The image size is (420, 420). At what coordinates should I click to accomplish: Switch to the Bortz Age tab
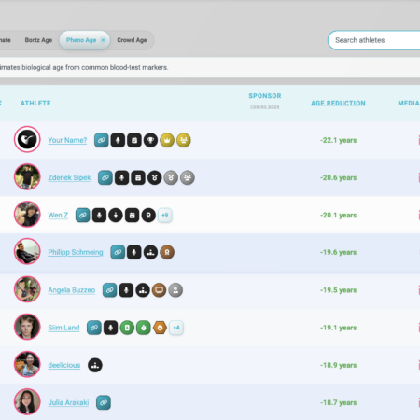[38, 40]
